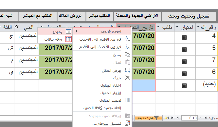Click the sort newest to oldest Z-A icon
Image resolution: width=218 pixels, height=127 pixels.
128,46
